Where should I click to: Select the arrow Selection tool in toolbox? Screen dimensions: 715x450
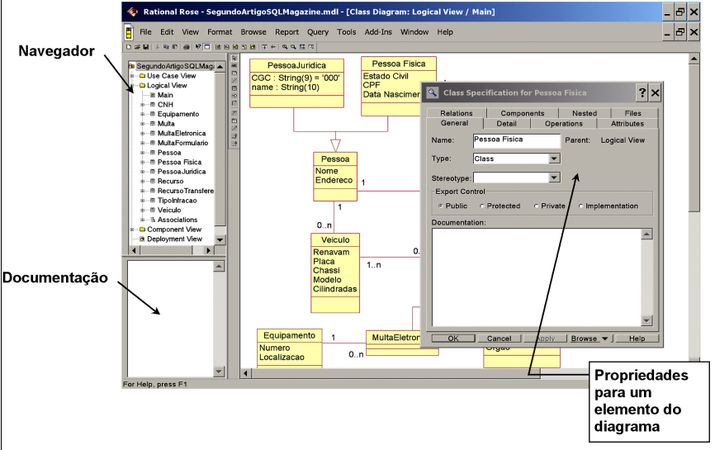[x=235, y=59]
